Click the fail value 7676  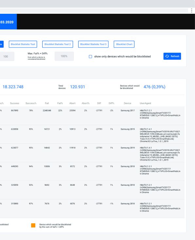pyautogui.click(x=47, y=204)
